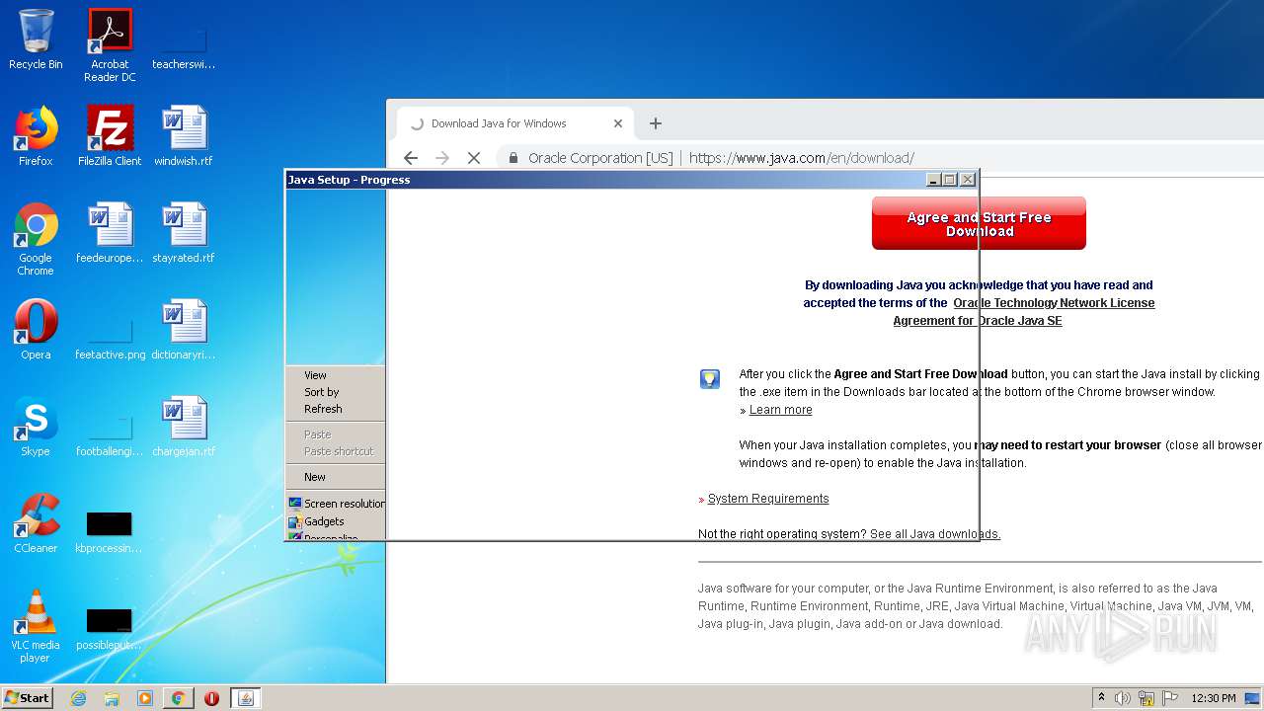Open the Opera desktop shortcut

[36, 330]
